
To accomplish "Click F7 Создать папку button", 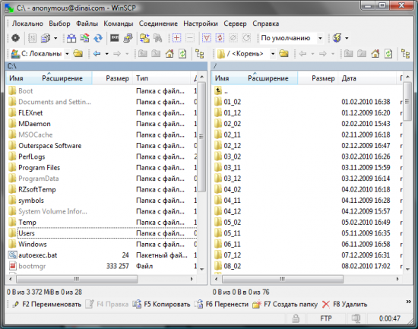I will pyautogui.click(x=285, y=304).
